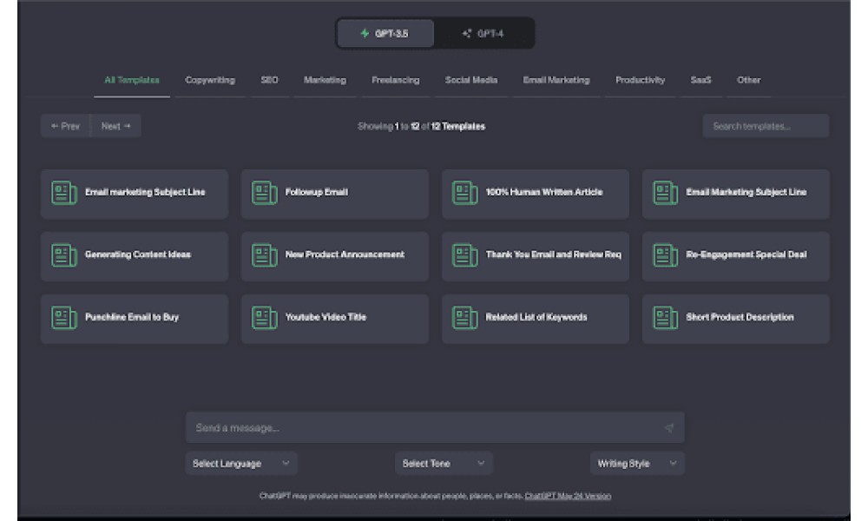Click the Followup Email template icon
Image resolution: width=868 pixels, height=521 pixels.
click(x=264, y=194)
